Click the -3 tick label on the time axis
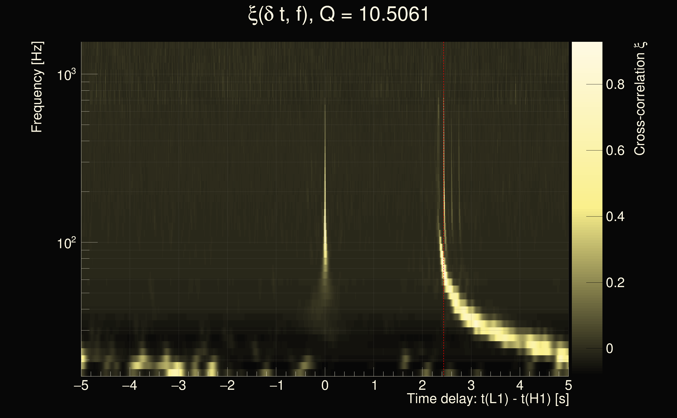 coord(178,385)
